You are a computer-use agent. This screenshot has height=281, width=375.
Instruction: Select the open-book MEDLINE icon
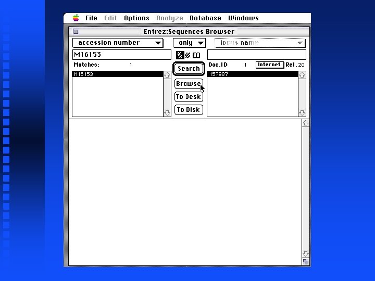[196, 55]
